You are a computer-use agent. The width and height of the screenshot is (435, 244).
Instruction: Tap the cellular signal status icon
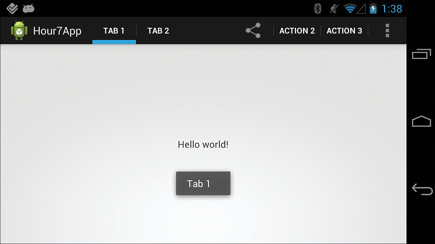coord(361,8)
